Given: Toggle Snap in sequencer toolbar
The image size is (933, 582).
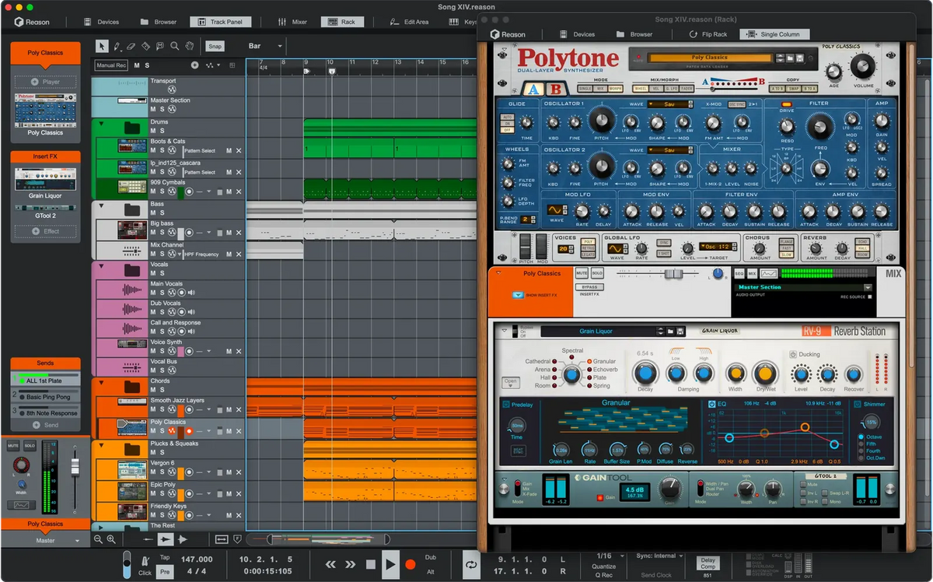Looking at the screenshot, I should click(215, 47).
